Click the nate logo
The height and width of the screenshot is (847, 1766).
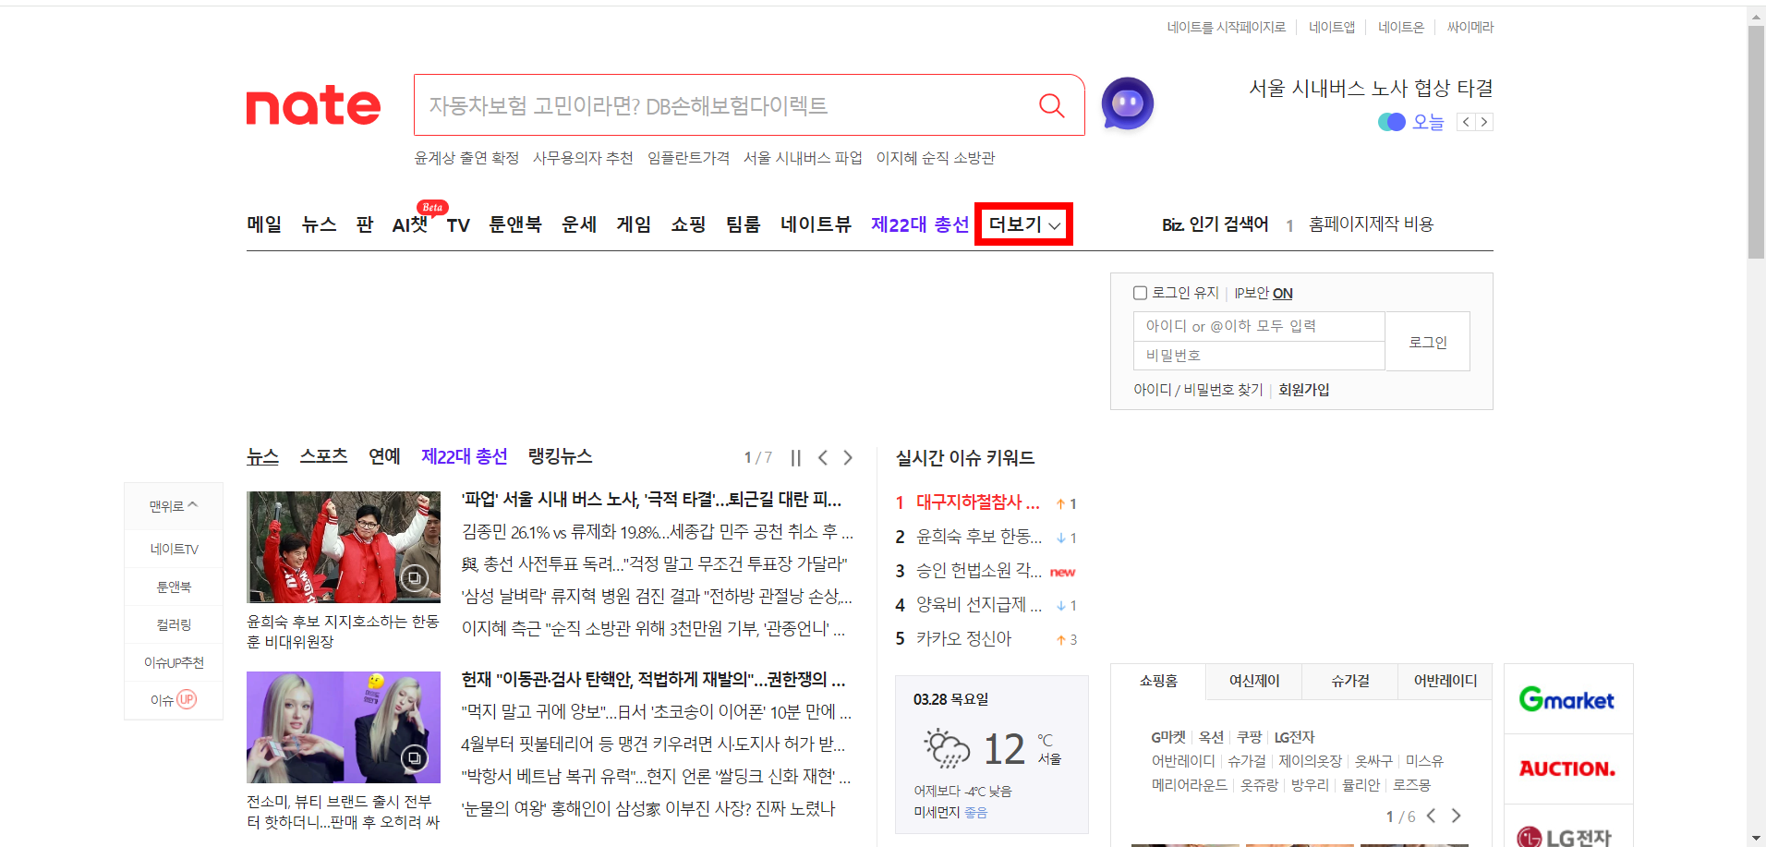313,106
